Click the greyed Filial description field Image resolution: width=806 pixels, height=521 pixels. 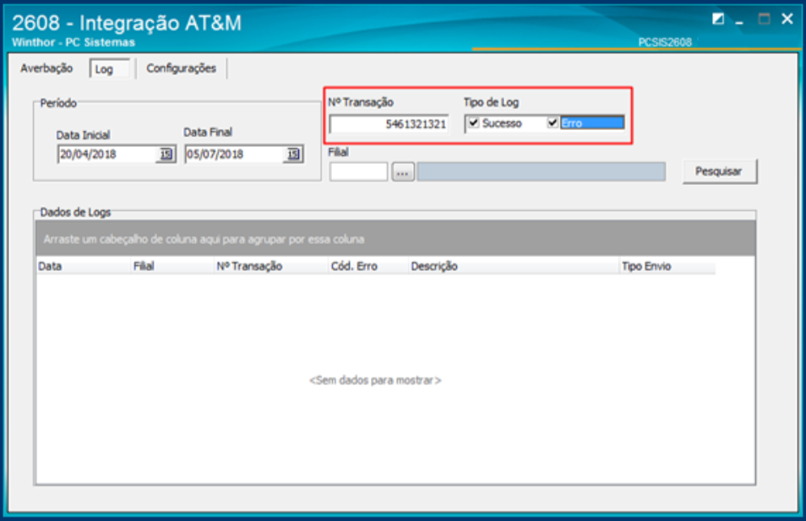tap(541, 171)
